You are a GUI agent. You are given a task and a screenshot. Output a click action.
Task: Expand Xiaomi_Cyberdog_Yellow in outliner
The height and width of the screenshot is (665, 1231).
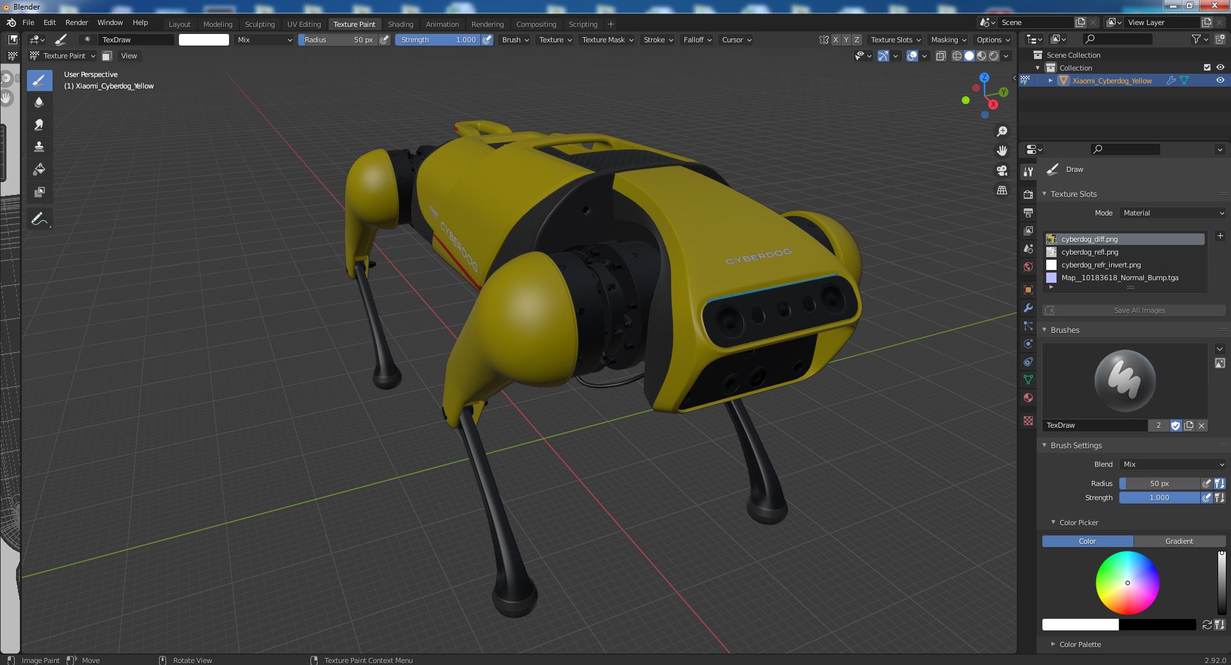click(1050, 80)
